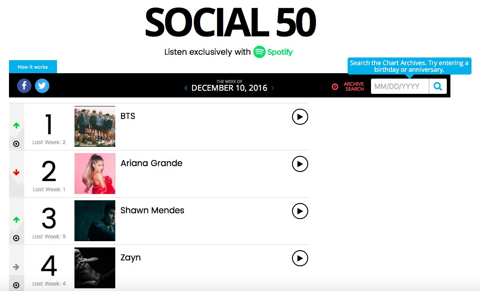480x291 pixels.
Task: Click Shawn Mendes artist name
Action: 152,210
